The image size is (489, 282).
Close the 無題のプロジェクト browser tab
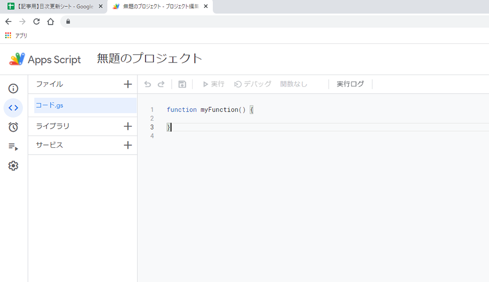click(205, 6)
